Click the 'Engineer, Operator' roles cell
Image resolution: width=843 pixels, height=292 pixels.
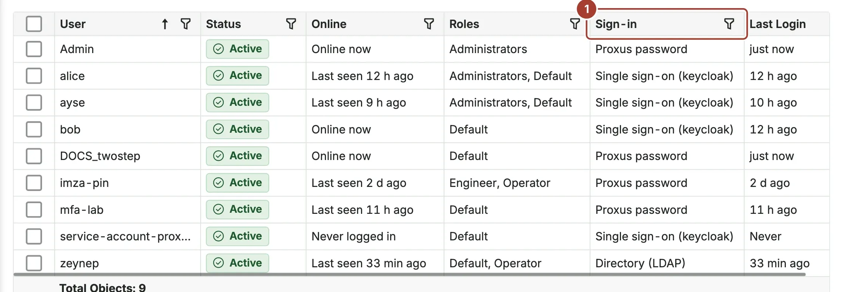pos(500,183)
